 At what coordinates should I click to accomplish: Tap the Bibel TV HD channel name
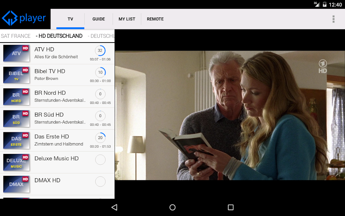point(50,71)
